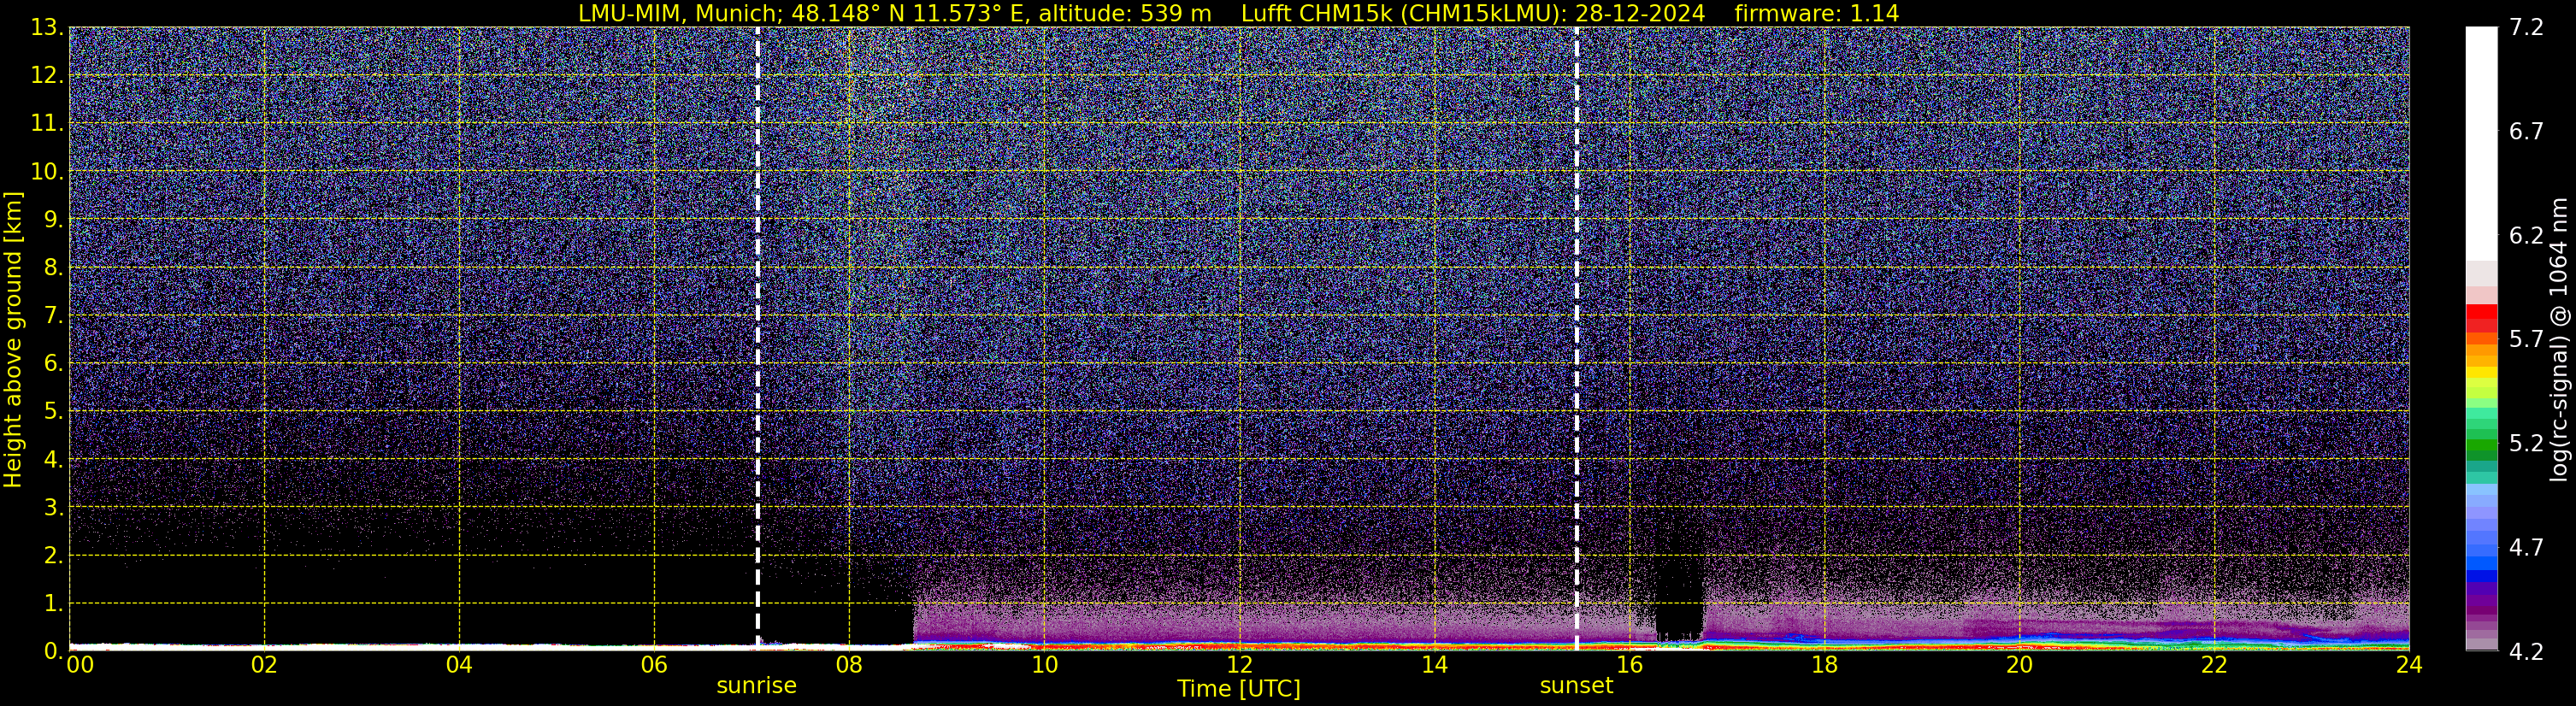
Task: Click the colorbar tick value 4.2
Action: [2526, 652]
